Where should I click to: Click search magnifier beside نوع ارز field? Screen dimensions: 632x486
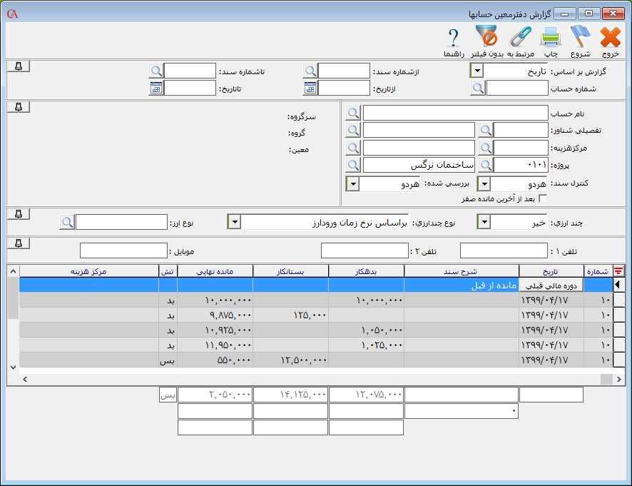(67, 223)
